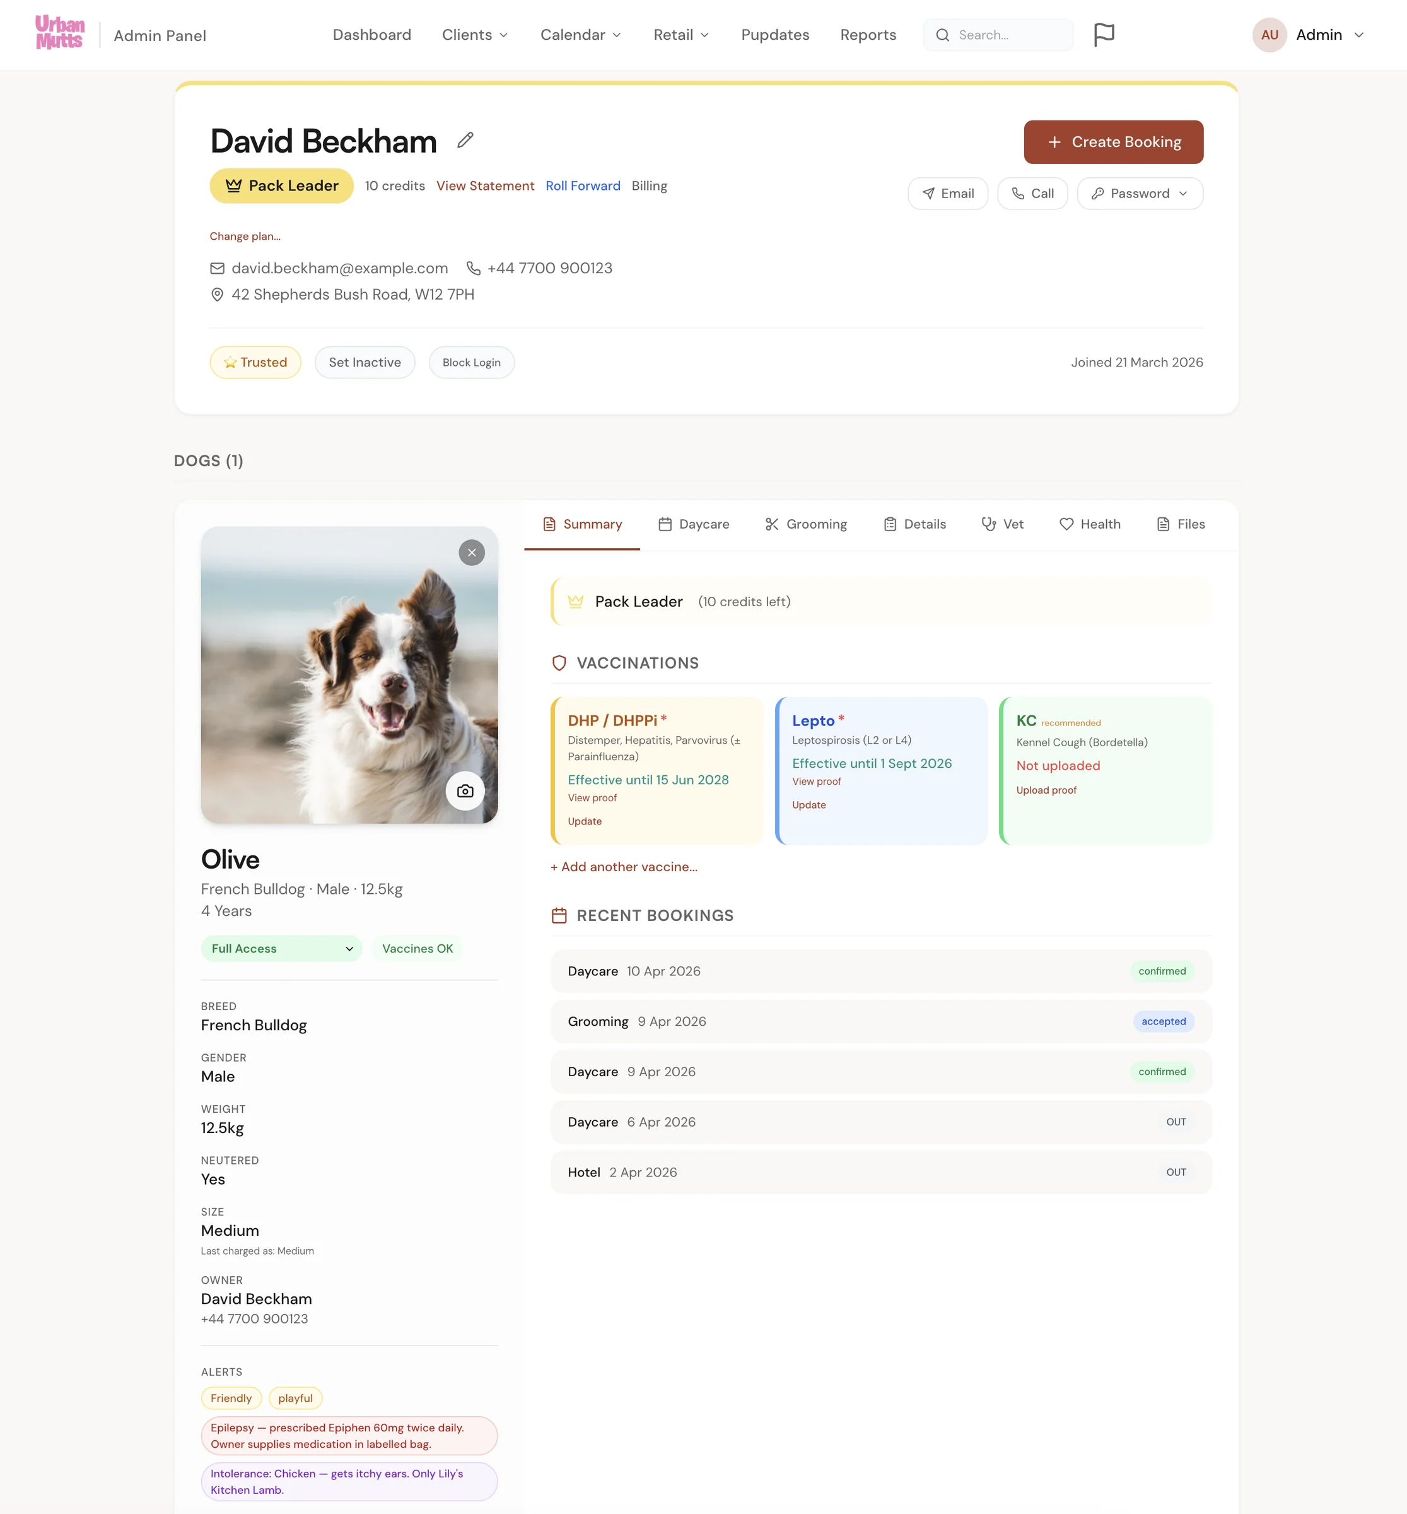
Task: View proof for Lepto vaccine
Action: (x=816, y=782)
